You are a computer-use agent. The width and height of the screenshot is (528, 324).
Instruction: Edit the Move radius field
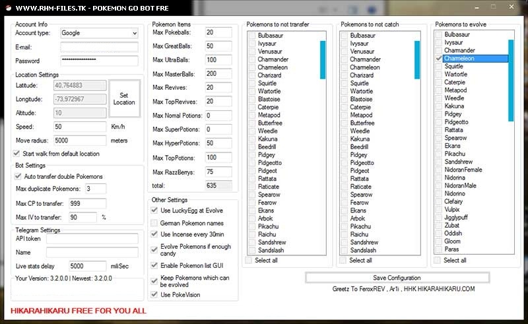click(79, 141)
